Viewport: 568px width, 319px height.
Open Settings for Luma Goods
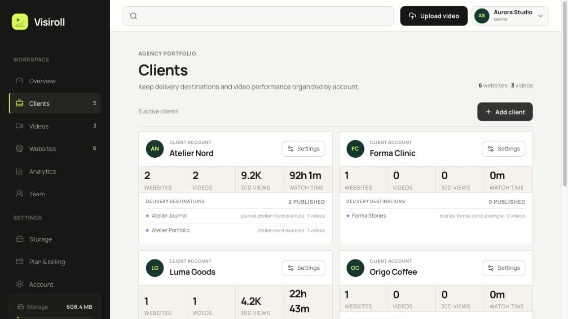point(304,268)
